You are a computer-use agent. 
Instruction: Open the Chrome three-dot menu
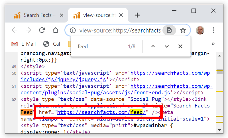[x=213, y=30]
